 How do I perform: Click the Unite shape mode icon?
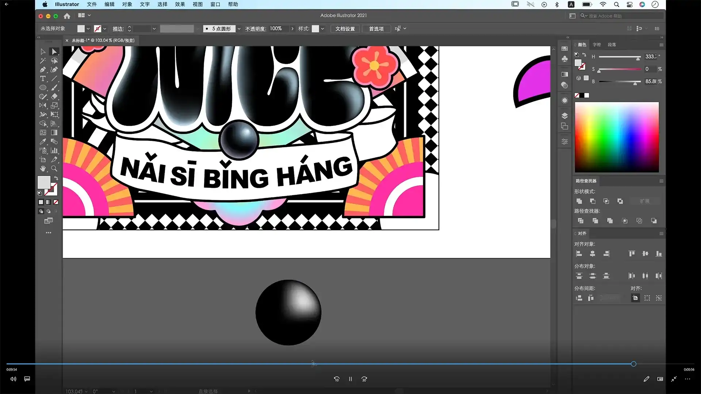pyautogui.click(x=579, y=201)
